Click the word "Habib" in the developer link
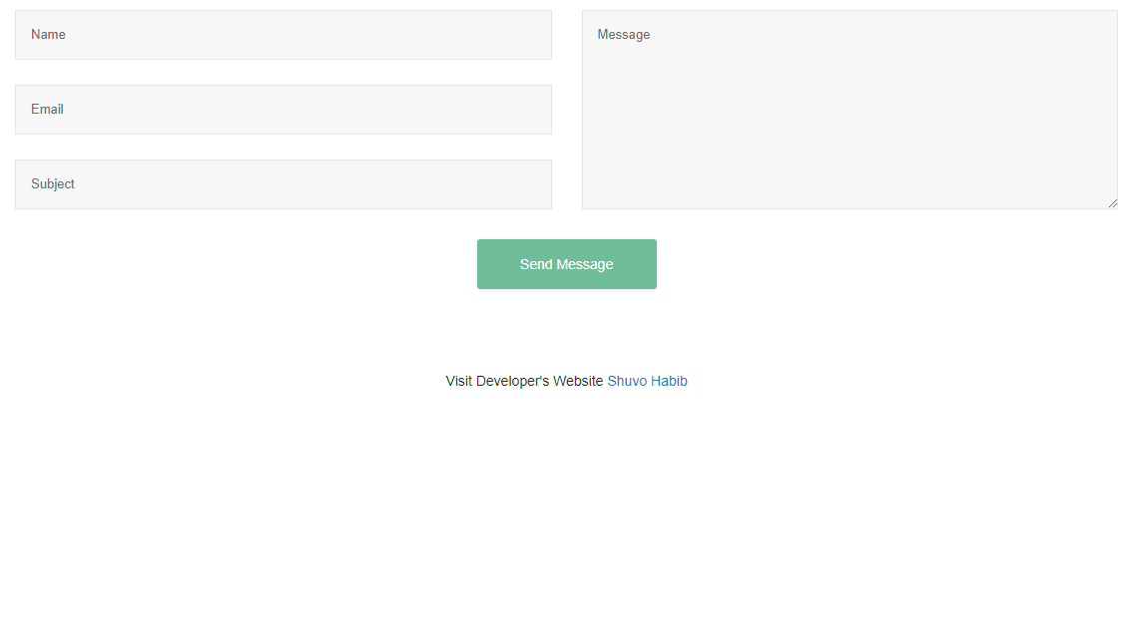The width and height of the screenshot is (1132, 624). point(669,381)
